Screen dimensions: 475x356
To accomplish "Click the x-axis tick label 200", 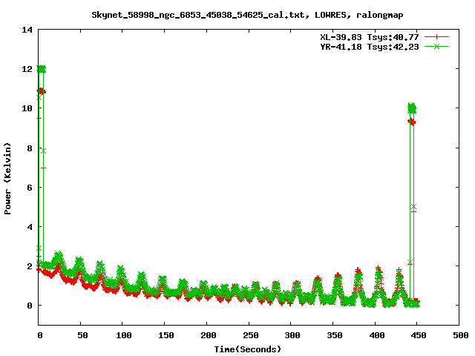I will point(209,335).
